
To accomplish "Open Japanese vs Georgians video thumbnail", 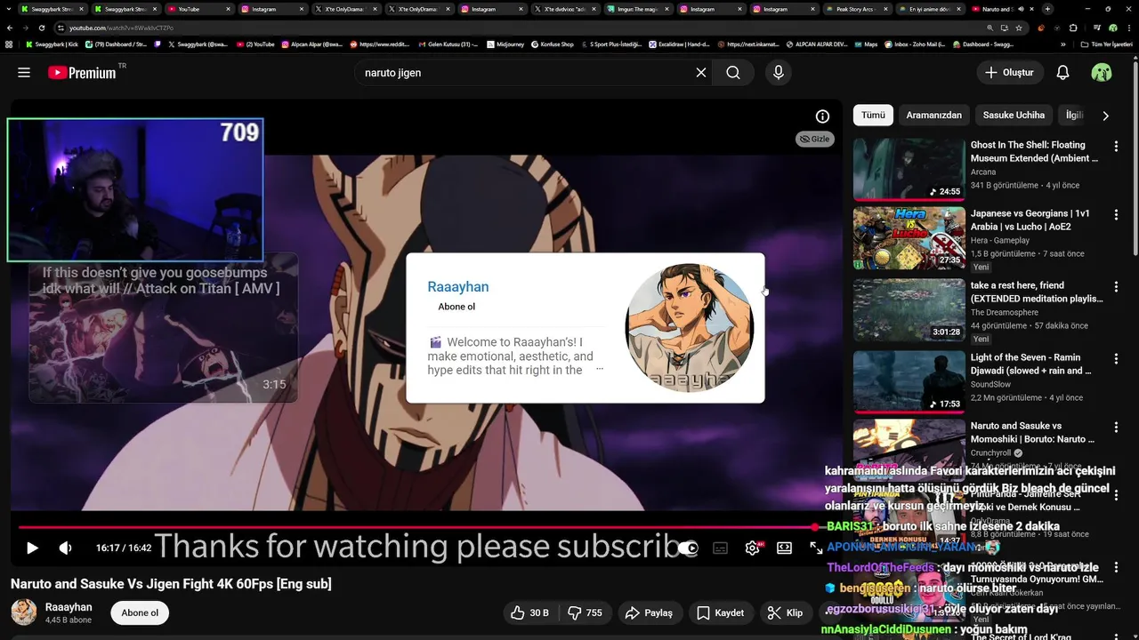I will (909, 237).
